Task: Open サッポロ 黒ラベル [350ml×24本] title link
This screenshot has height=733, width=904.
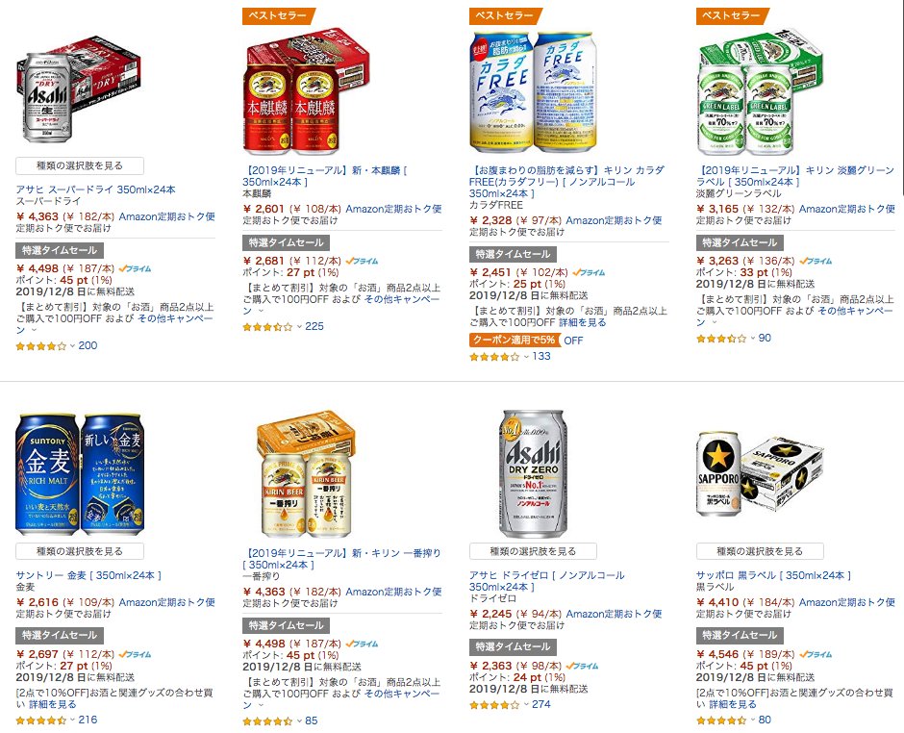Action: click(x=773, y=575)
